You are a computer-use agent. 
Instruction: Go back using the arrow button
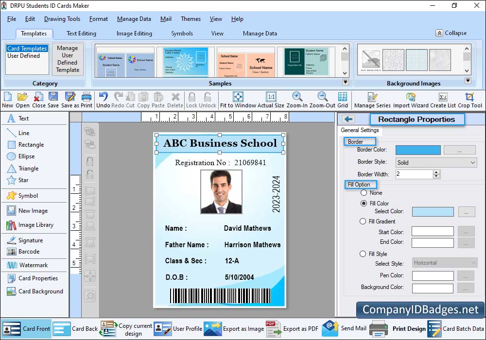(348, 119)
